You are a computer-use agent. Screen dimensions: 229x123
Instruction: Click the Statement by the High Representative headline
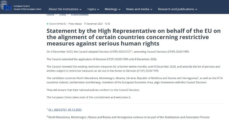134,37
